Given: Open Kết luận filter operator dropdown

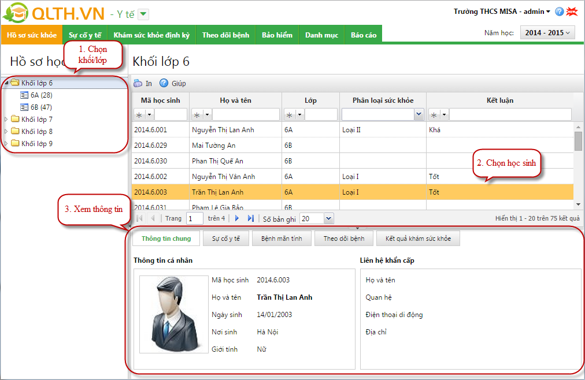Looking at the screenshot, I should point(445,115).
